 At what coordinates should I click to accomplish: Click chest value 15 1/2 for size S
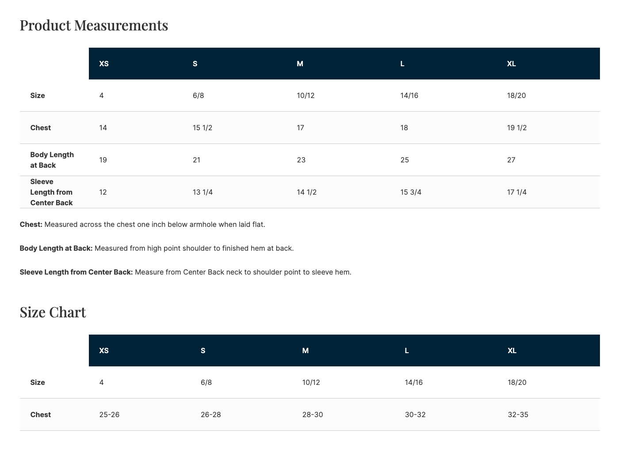click(202, 128)
